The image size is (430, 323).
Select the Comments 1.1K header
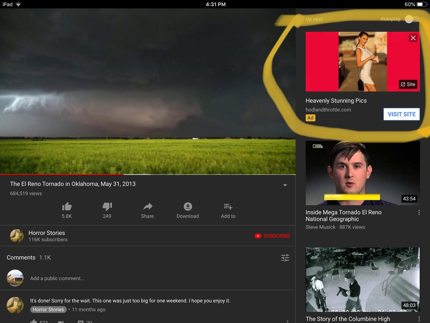(29, 257)
